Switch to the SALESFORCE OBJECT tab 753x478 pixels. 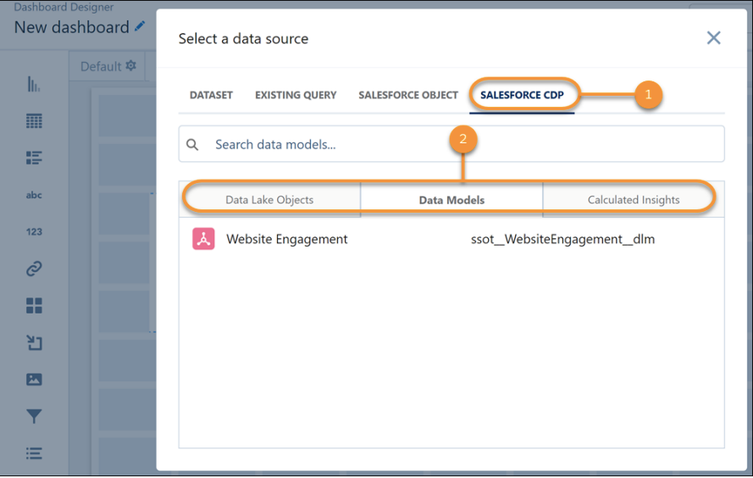click(x=408, y=95)
